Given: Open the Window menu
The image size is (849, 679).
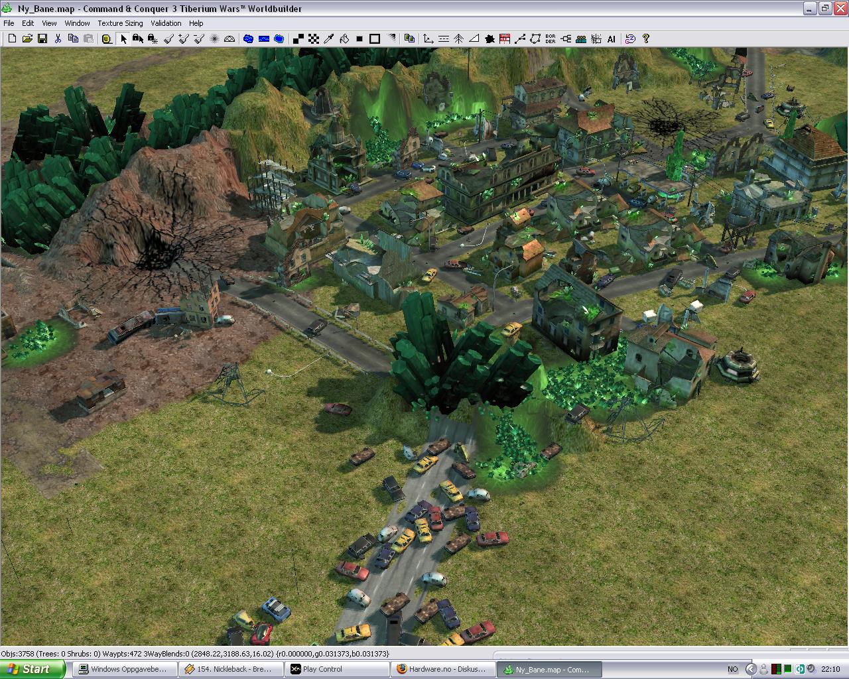Looking at the screenshot, I should click(77, 23).
